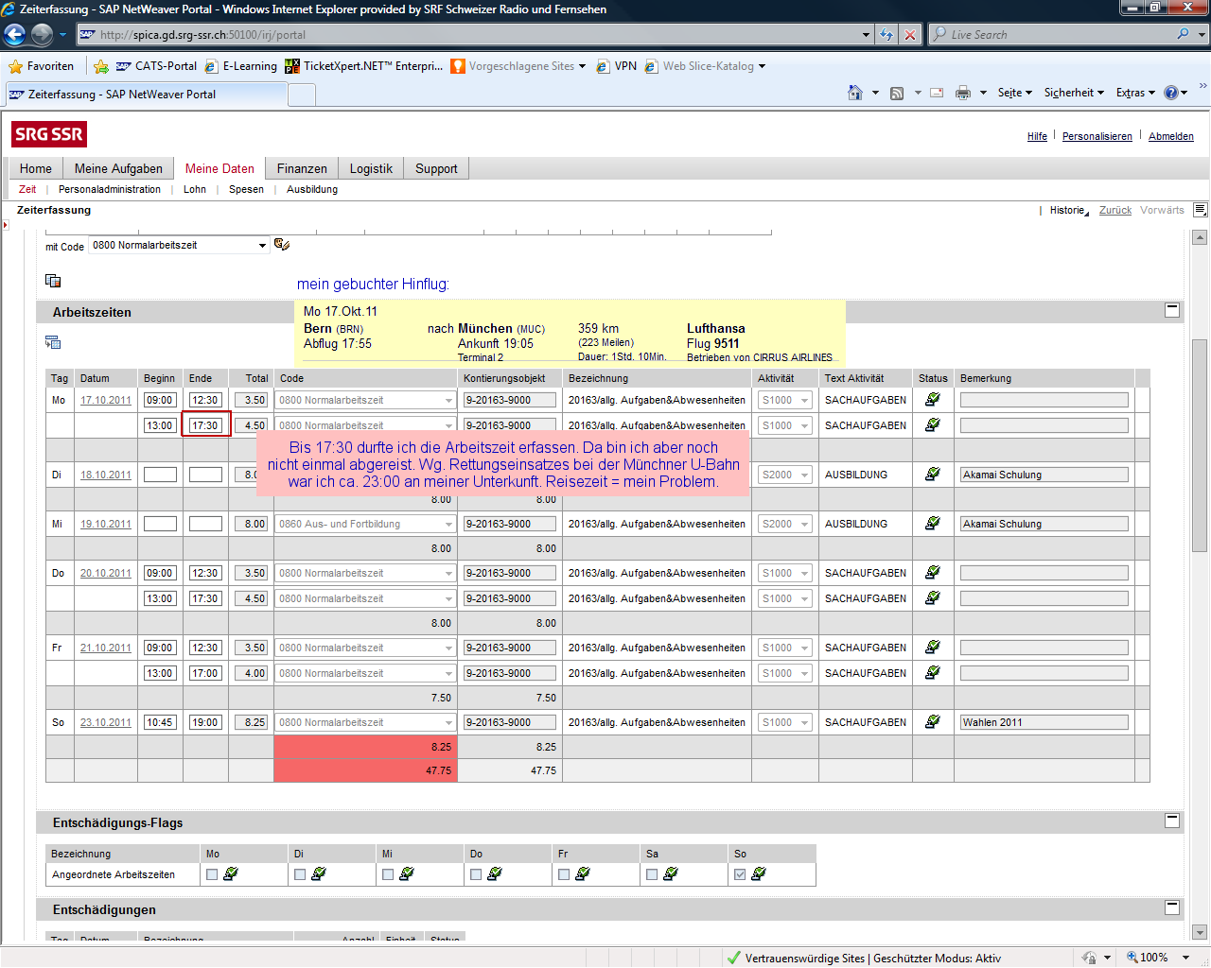Click the pencil icon beside Mo flag
1211x968 pixels.
(x=231, y=874)
